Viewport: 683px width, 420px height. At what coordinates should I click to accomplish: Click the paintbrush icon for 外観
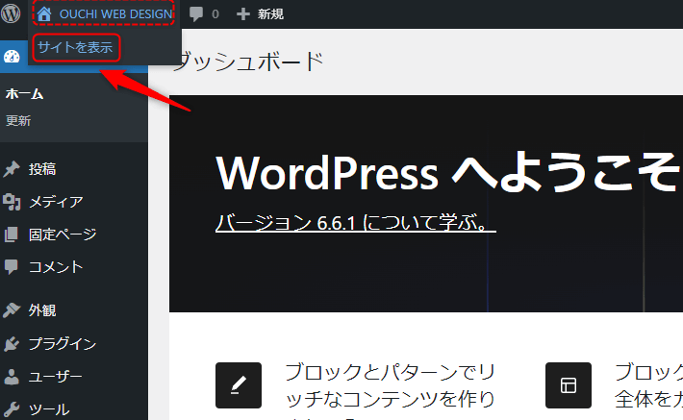point(12,310)
